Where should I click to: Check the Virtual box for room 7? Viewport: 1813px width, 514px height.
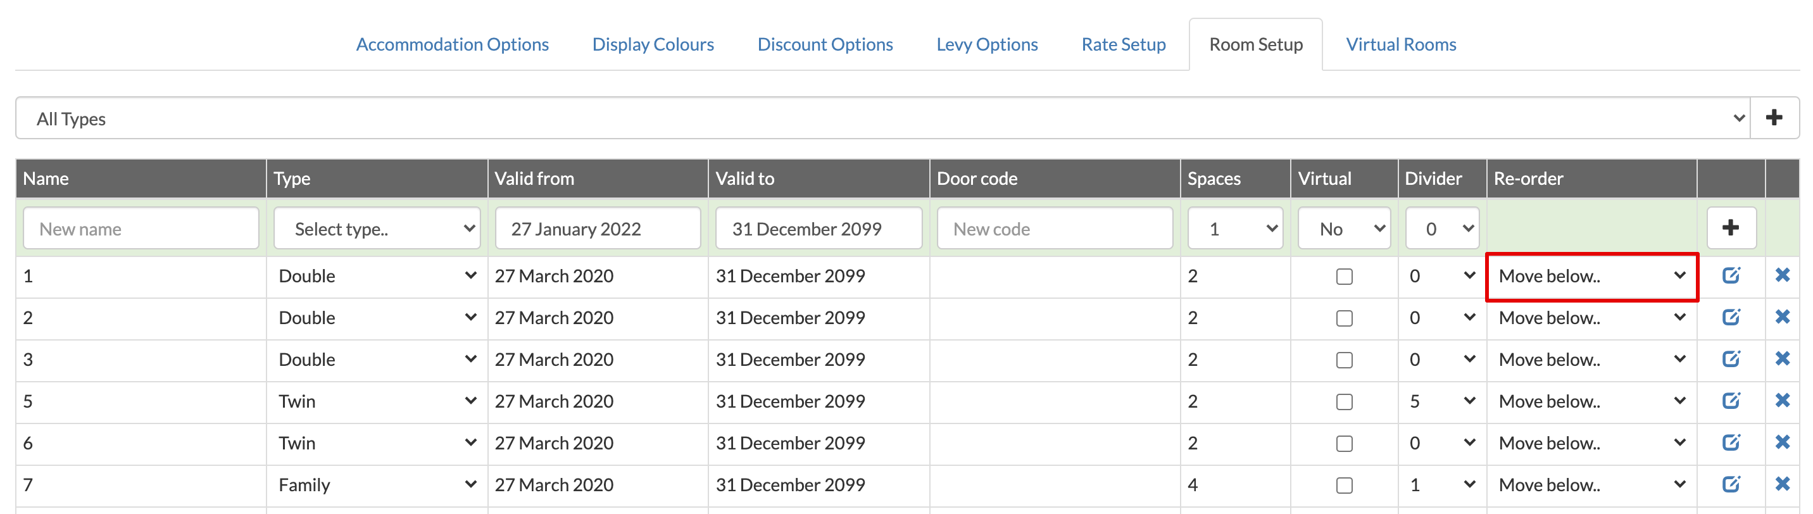(1343, 485)
